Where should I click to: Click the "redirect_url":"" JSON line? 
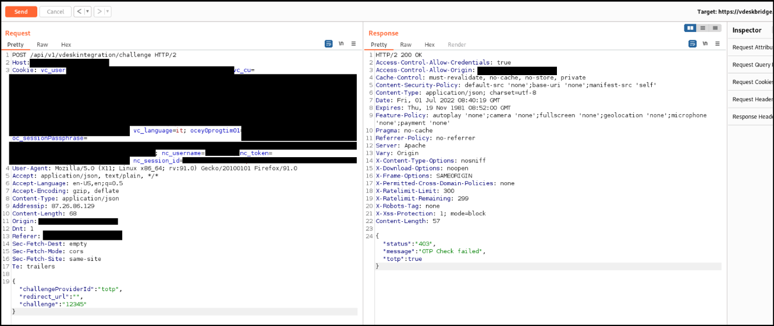tap(51, 297)
